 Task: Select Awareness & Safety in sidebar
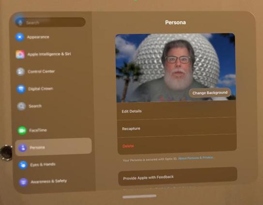(49, 181)
